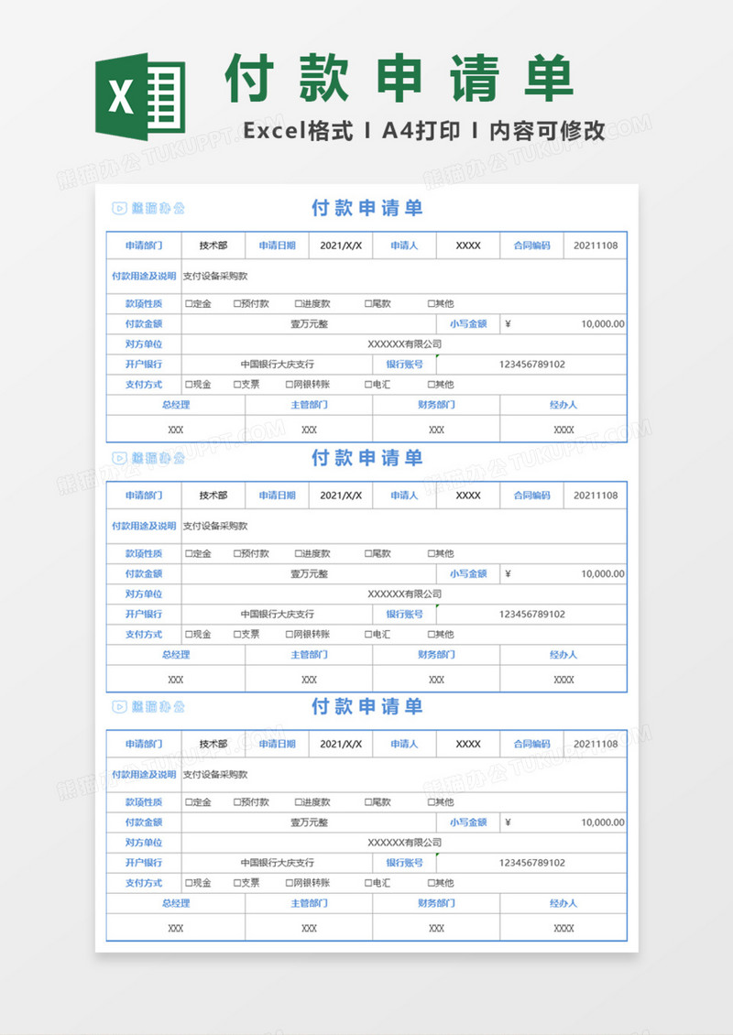This screenshot has height=1035, width=733.
Task: Click 支付设备采购款 in the middle form
Action: pos(215,526)
